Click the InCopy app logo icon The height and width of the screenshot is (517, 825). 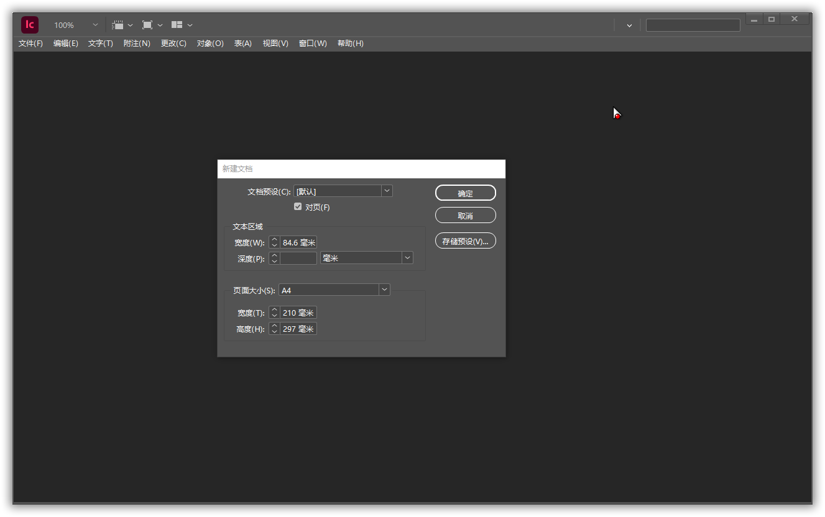point(30,25)
